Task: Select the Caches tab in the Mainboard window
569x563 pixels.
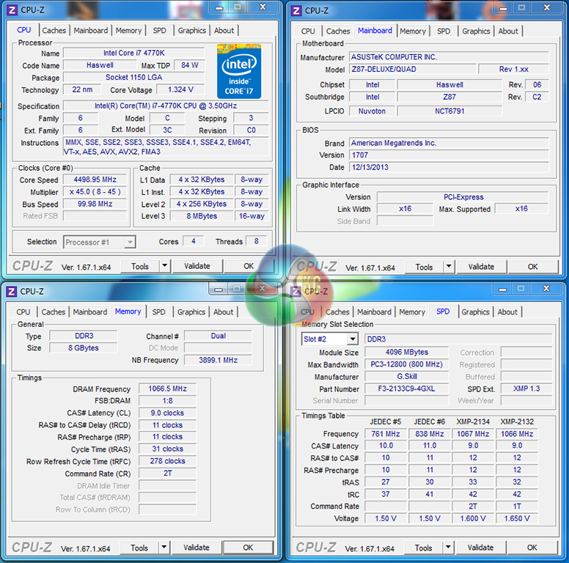Action: coord(338,32)
